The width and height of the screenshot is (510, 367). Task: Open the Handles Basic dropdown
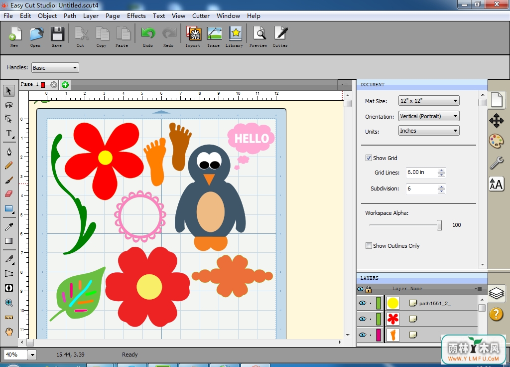point(55,68)
